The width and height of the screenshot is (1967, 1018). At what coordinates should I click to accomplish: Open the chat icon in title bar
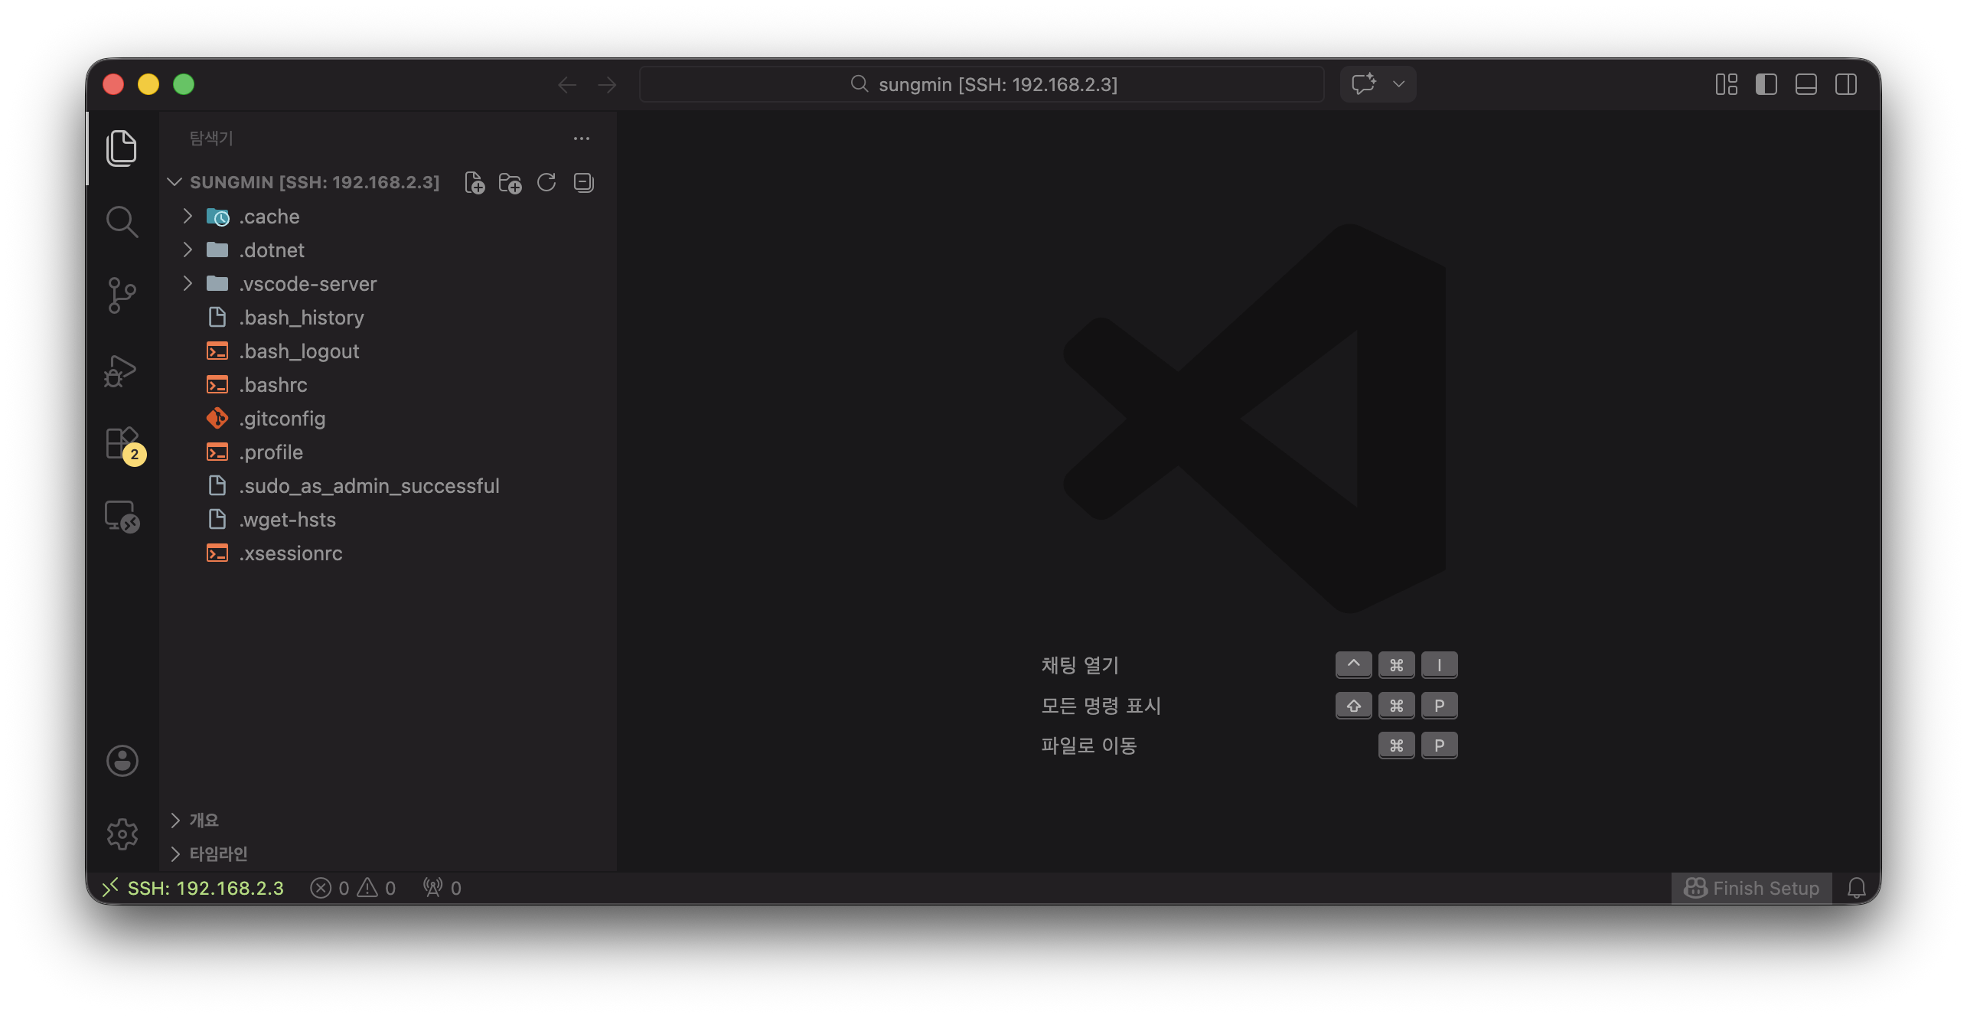1364,84
